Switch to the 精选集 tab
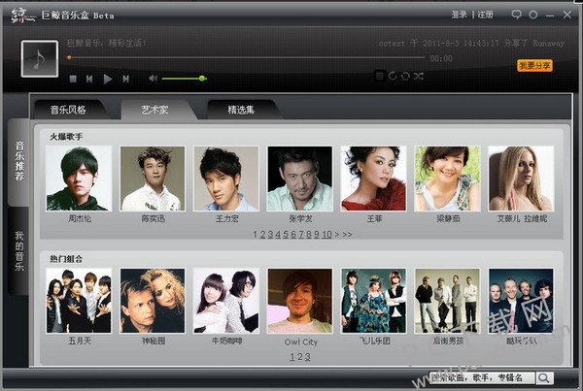 (x=241, y=110)
